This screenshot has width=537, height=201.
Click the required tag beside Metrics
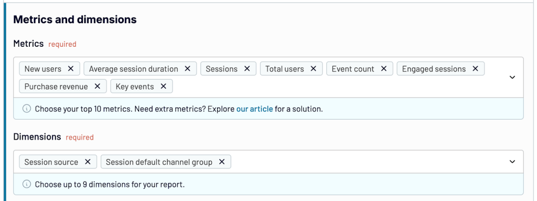pyautogui.click(x=62, y=44)
